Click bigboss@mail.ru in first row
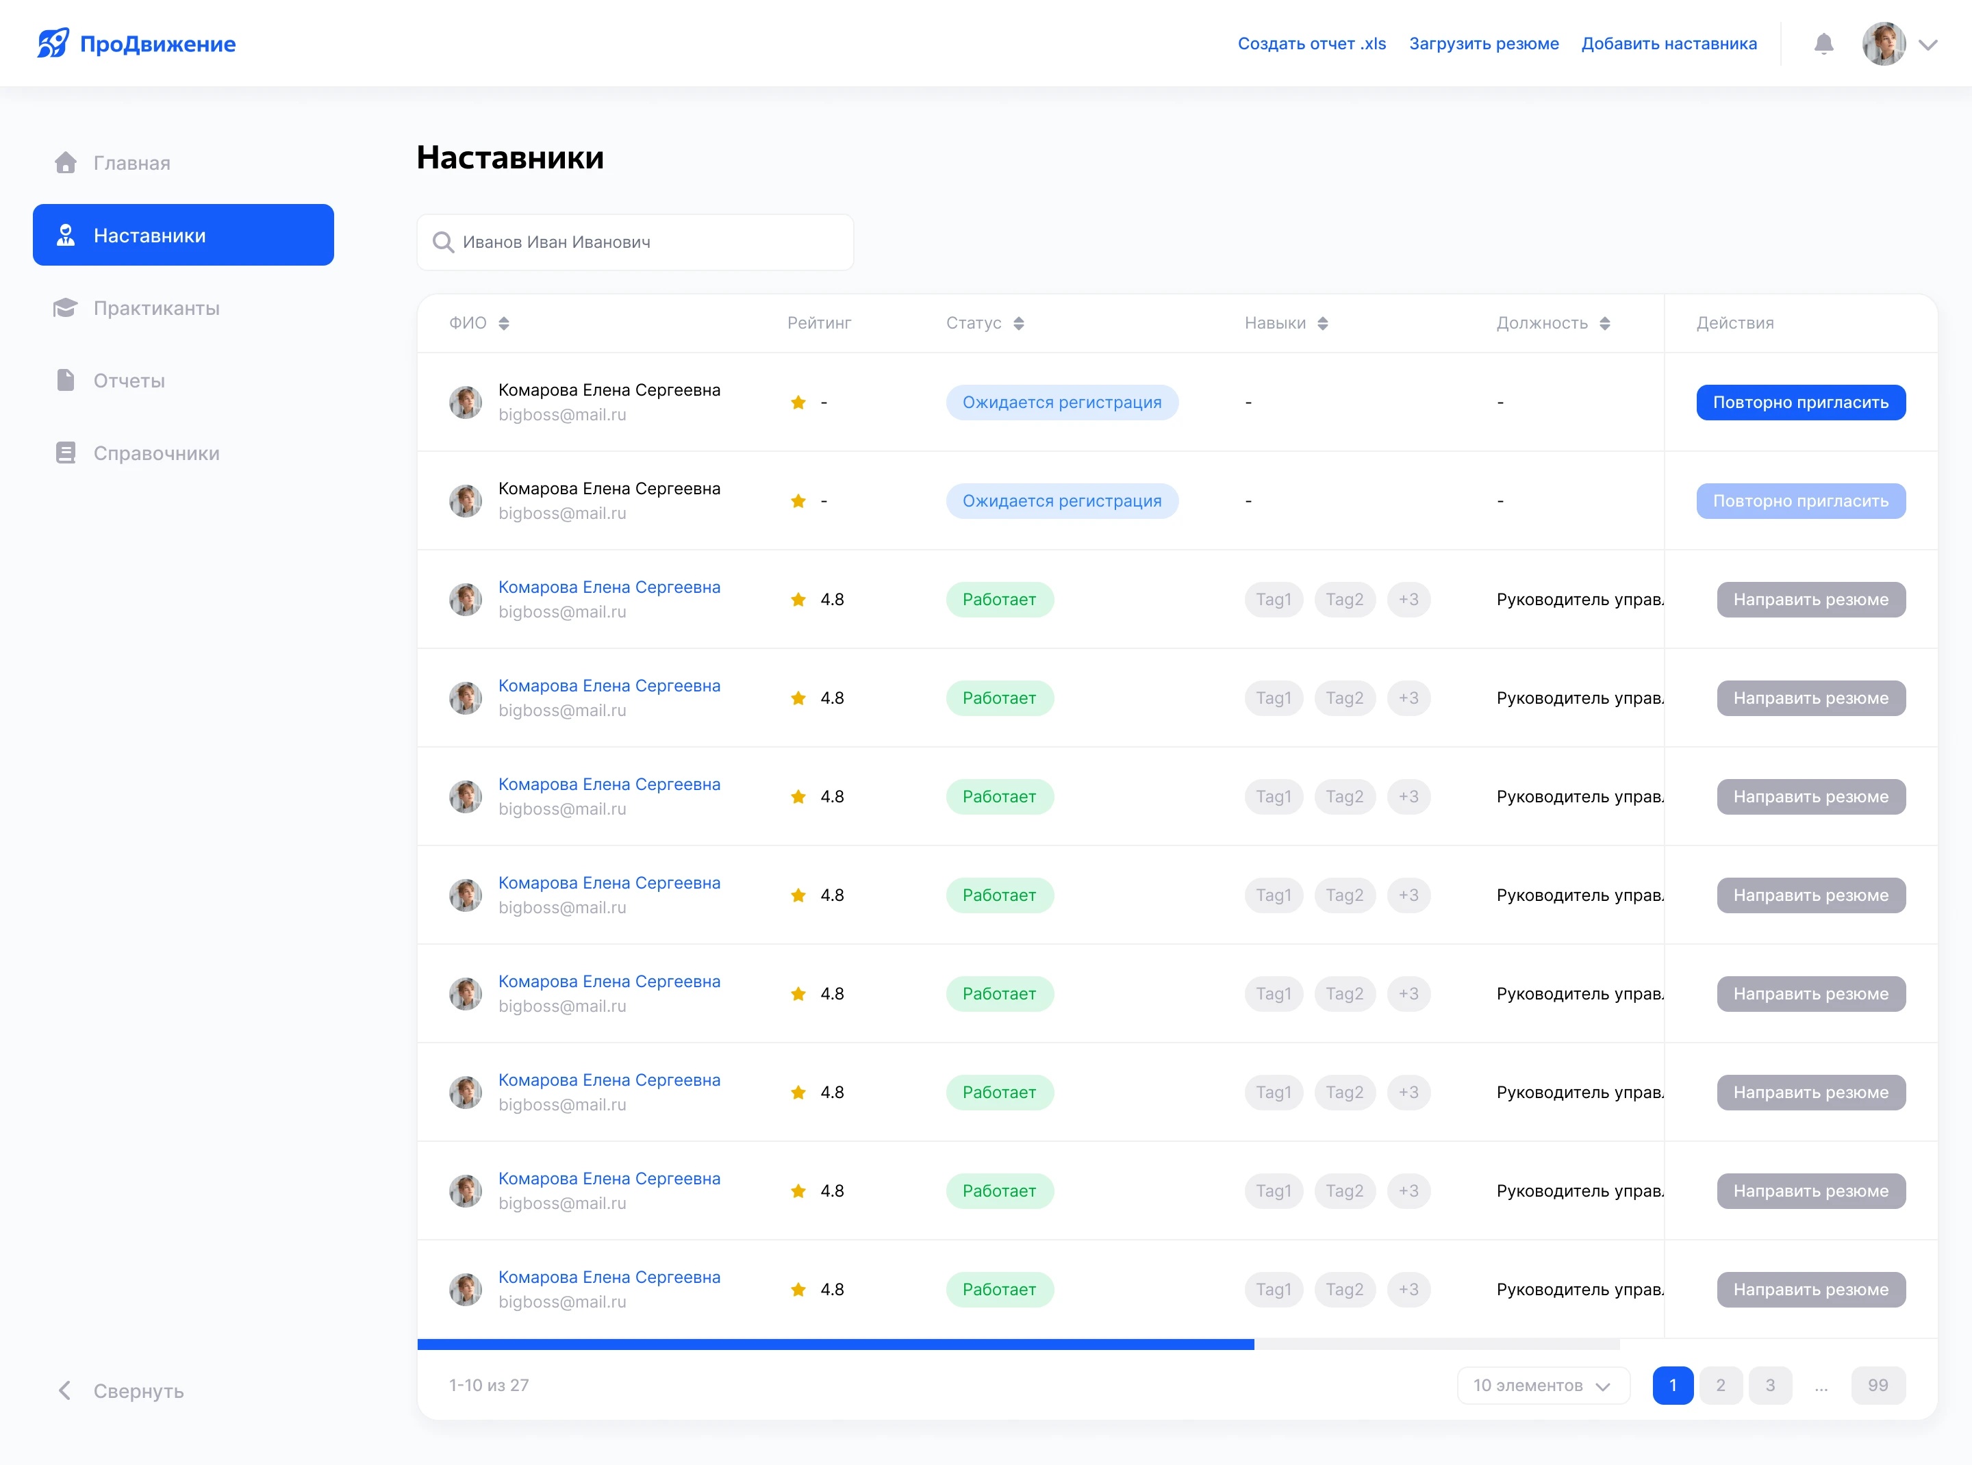 pos(562,415)
